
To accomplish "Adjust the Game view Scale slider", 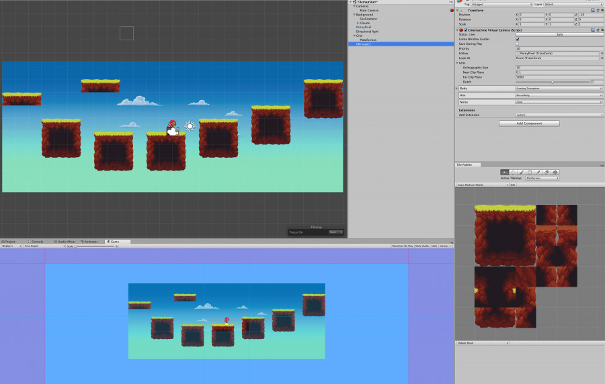I will [x=95, y=246].
